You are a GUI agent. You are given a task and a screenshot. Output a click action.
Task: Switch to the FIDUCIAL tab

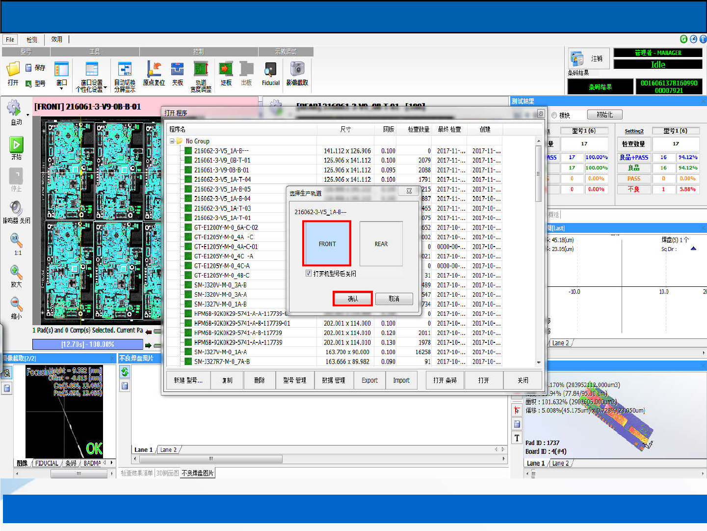(x=47, y=463)
